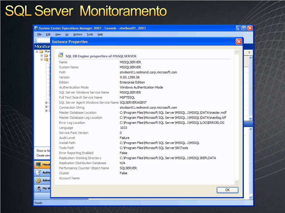The height and width of the screenshot is (213, 285).
Task: Select the 'Enterprise Edition' value
Action: coord(132,82)
